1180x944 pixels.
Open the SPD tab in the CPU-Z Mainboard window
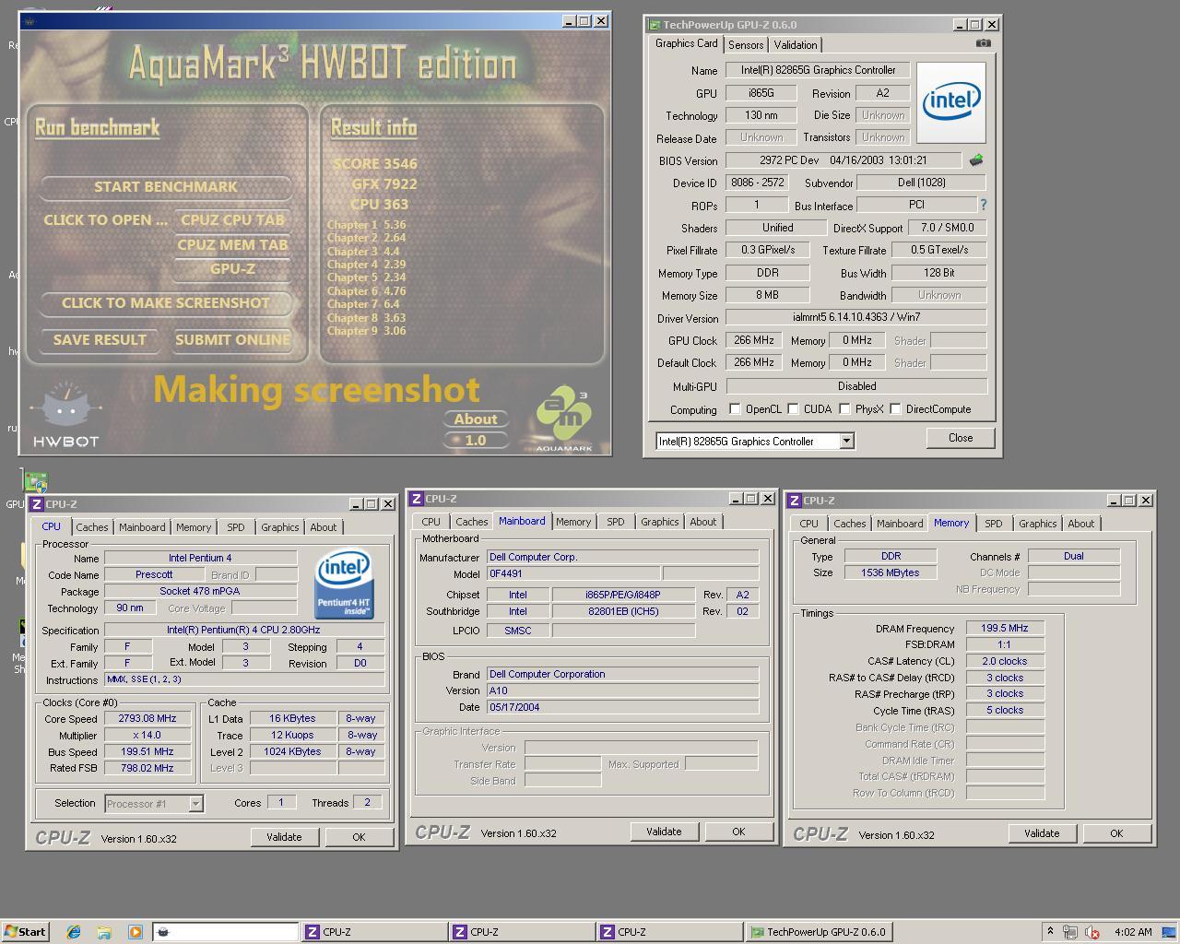[616, 522]
